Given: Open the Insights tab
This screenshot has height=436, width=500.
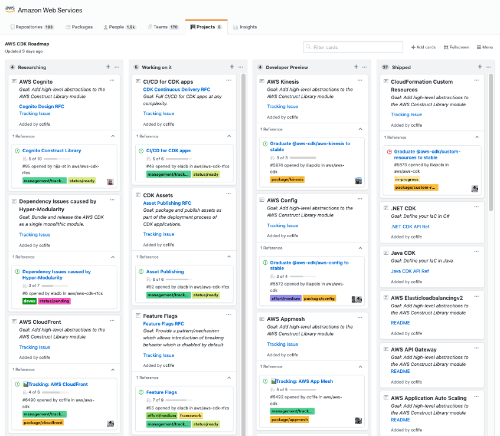Looking at the screenshot, I should tap(245, 27).
